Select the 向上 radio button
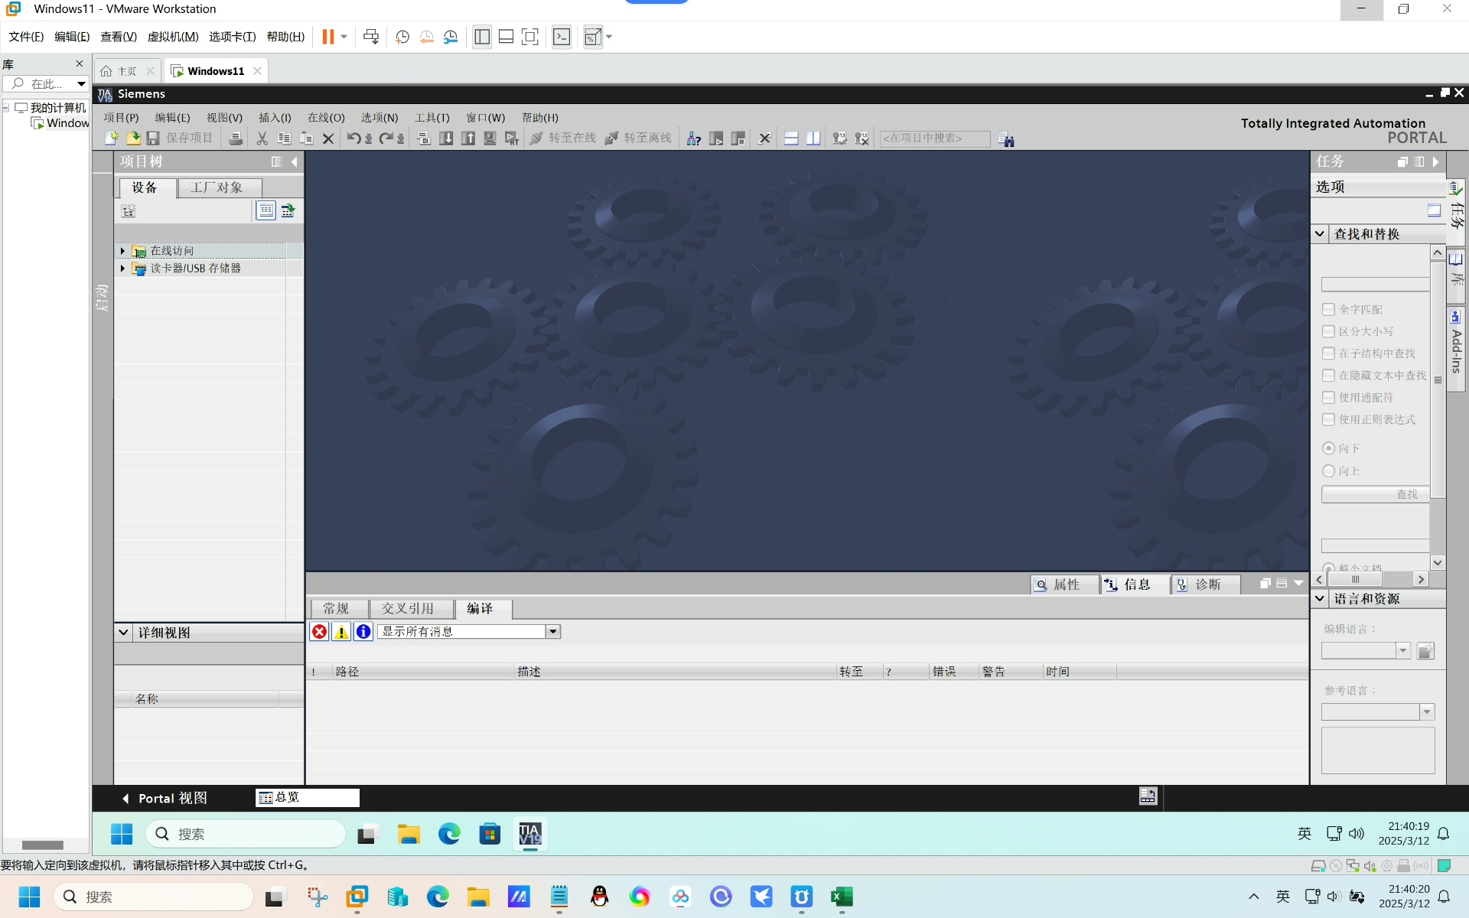Image resolution: width=1469 pixels, height=918 pixels. pos(1329,471)
